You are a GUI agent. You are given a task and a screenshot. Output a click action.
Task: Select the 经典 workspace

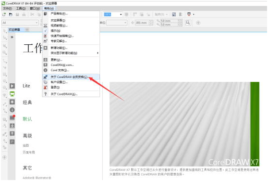[x=27, y=103]
